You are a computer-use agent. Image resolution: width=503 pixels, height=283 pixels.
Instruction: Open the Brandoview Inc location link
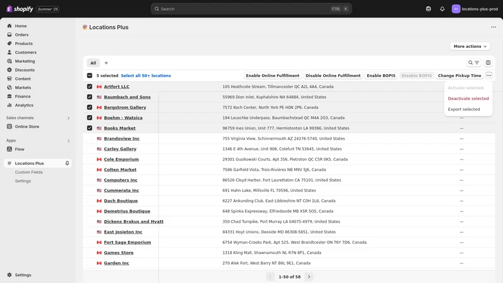click(x=121, y=138)
